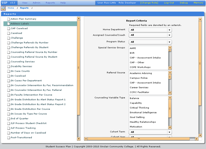Open the Reports menu in the top bar
This screenshot has height=149, width=206.
[x=50, y=3]
